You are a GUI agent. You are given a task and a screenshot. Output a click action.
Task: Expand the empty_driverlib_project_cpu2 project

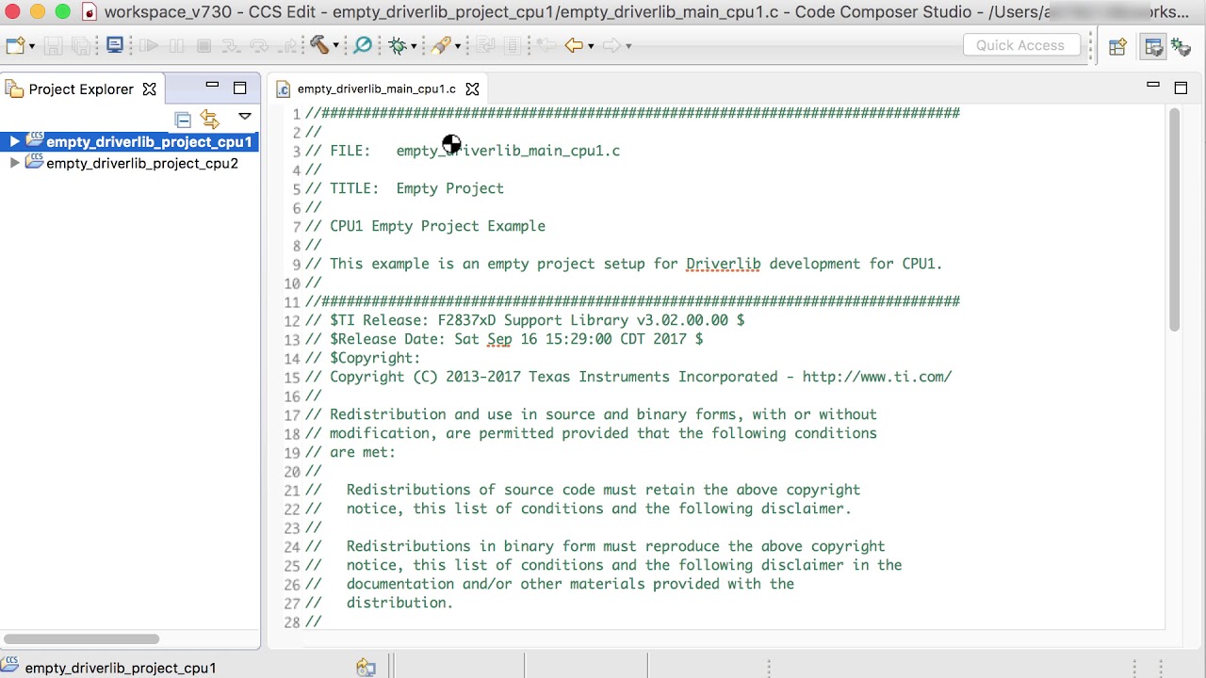click(x=14, y=163)
